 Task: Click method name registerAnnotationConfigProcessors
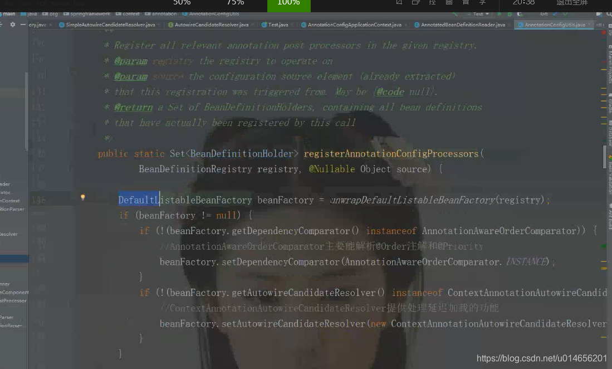click(391, 154)
